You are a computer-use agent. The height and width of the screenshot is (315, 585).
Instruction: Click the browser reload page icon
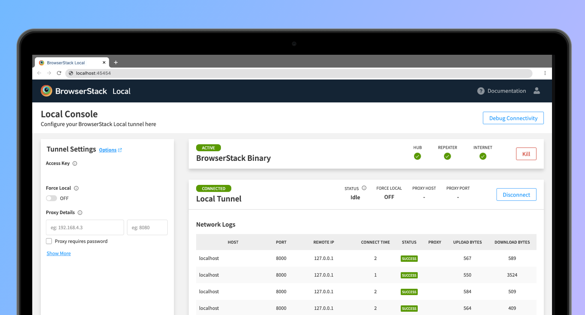pos(59,73)
